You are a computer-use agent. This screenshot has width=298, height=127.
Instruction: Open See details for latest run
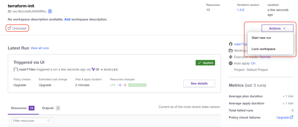coord(199,83)
